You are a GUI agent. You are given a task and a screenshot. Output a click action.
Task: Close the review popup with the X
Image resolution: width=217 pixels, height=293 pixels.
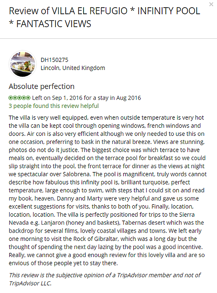pos(211,4)
